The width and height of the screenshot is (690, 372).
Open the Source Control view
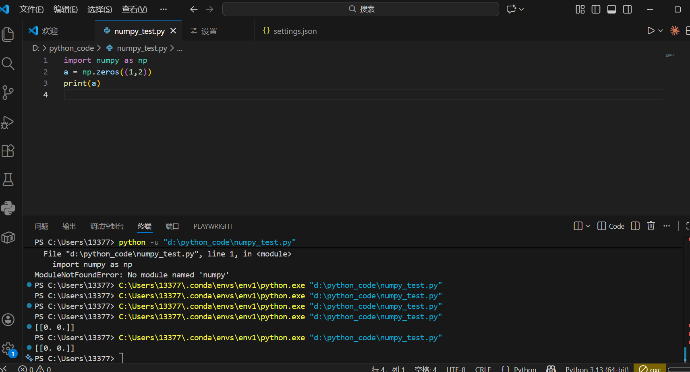pos(8,93)
